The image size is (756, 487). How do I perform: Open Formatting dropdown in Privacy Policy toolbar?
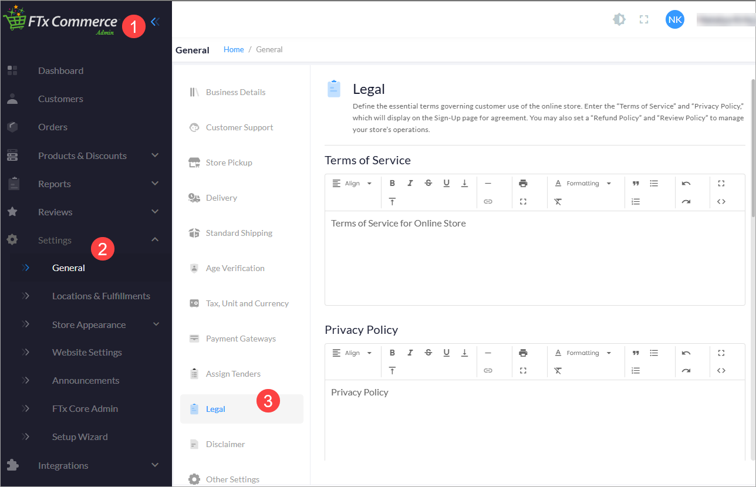click(x=583, y=353)
